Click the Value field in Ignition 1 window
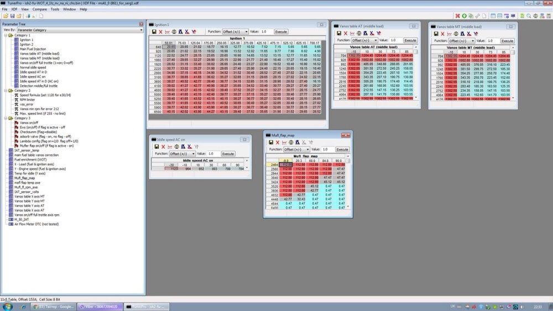The height and width of the screenshot is (311, 553). (x=266, y=32)
